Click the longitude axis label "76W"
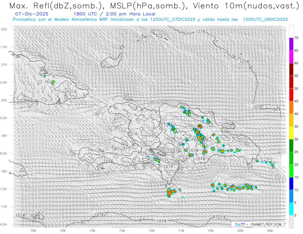Image resolution: width=303 pixels, height=234 pixels. [x=33, y=230]
